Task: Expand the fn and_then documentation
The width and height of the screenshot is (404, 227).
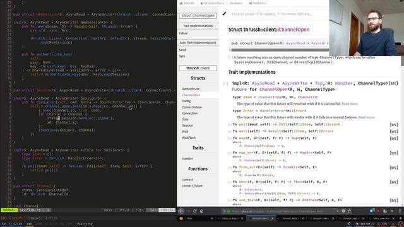Action: [x=229, y=200]
